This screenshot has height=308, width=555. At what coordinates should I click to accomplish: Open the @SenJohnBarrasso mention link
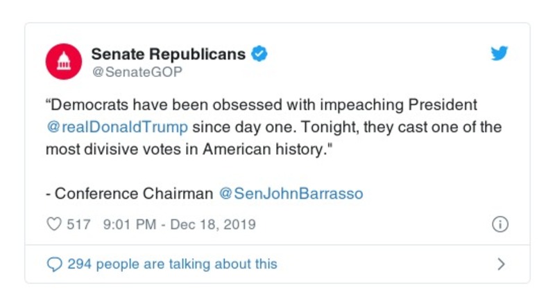pyautogui.click(x=291, y=193)
